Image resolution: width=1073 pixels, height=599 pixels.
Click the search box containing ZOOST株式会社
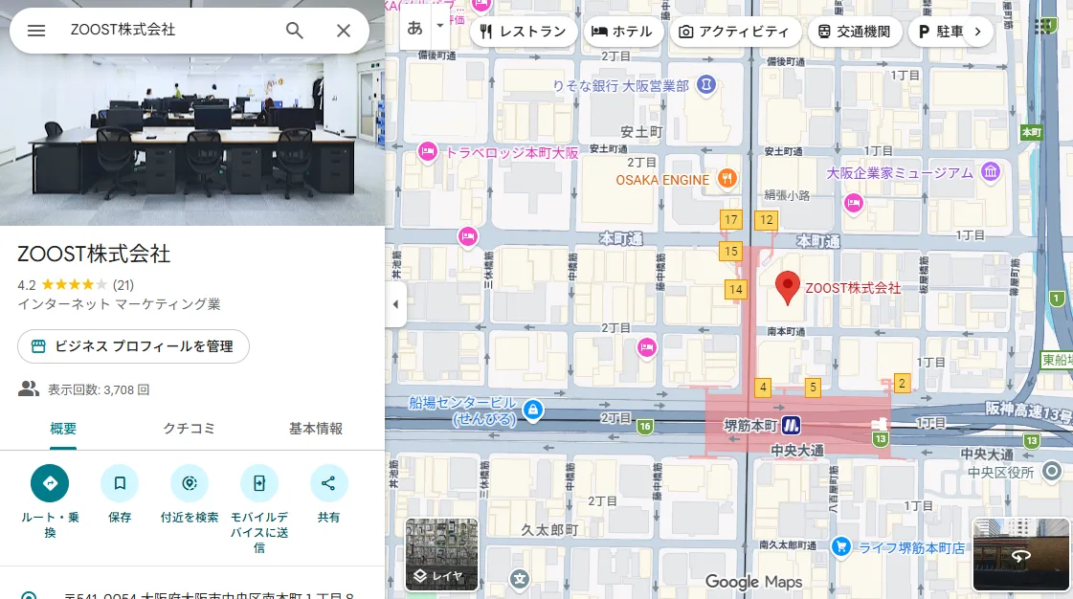tap(171, 30)
